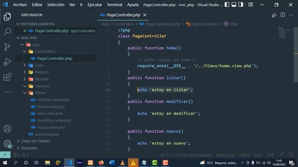Open the Selección menu

[56, 5]
